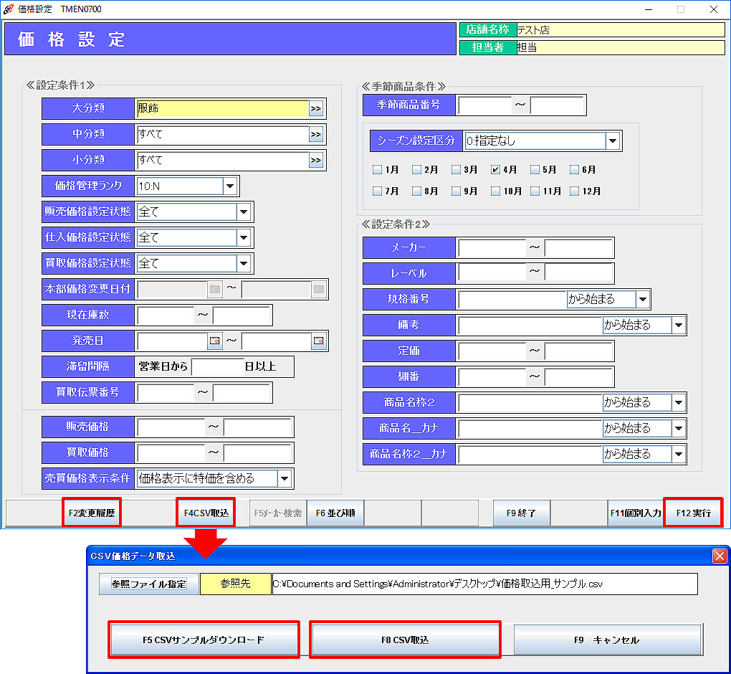Image resolution: width=731 pixels, height=674 pixels.
Task: Open the シーズン設定区分 dropdown
Action: [613, 141]
